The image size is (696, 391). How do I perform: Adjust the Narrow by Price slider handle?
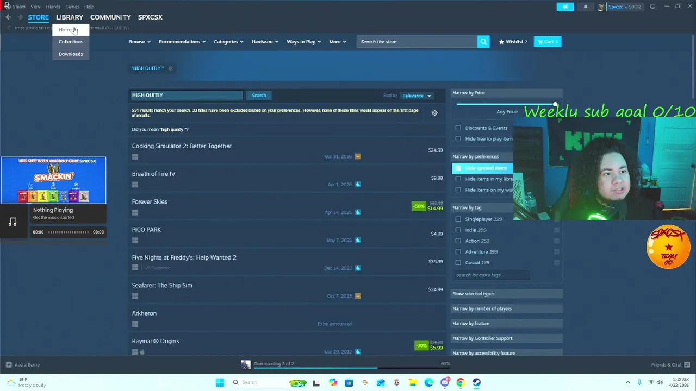click(555, 104)
